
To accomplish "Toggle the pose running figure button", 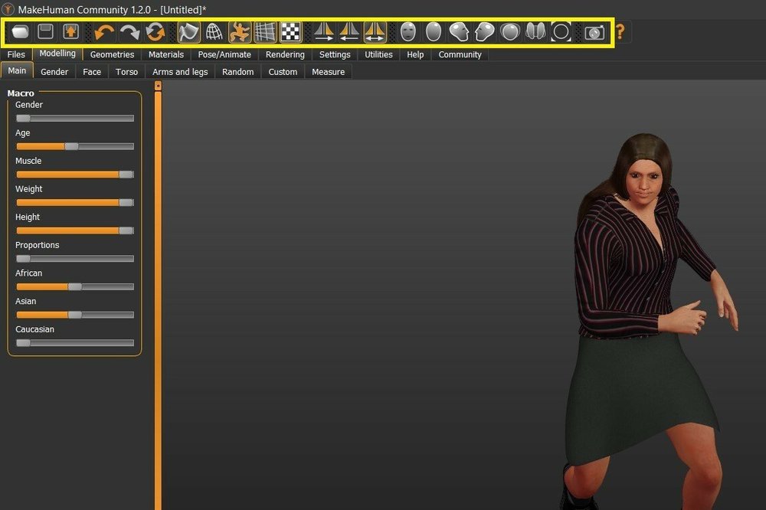I will [240, 32].
